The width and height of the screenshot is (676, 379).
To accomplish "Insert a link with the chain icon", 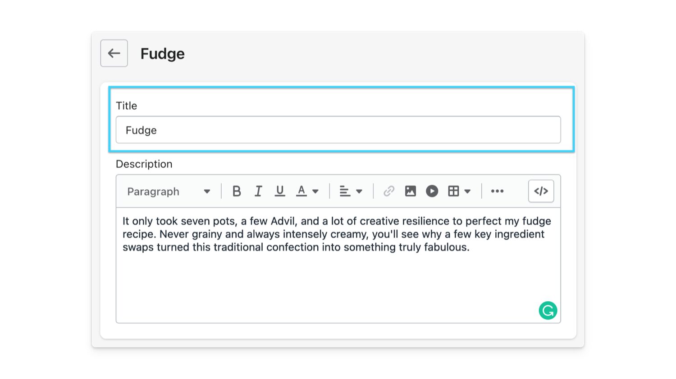I will (x=389, y=191).
